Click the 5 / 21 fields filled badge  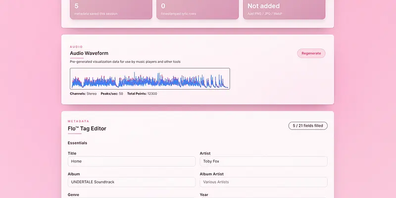[307, 126]
